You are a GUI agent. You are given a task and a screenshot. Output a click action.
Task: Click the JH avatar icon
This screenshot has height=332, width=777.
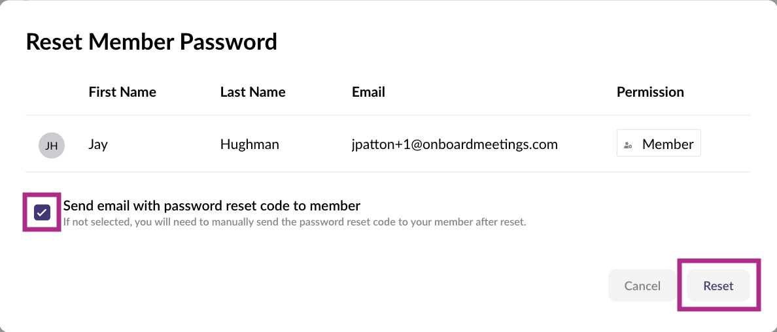[52, 146]
